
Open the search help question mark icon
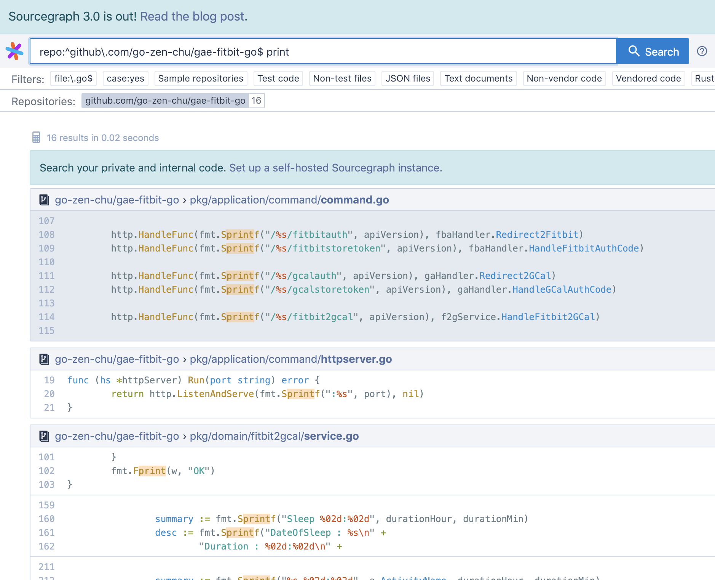[702, 51]
